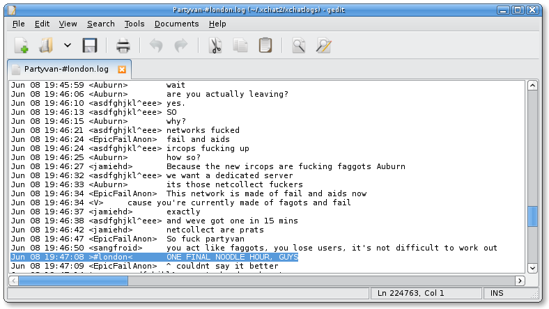Open the Tools menu
The image size is (549, 309).
[134, 24]
